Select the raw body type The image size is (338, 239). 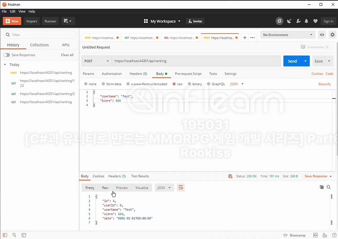178,84
